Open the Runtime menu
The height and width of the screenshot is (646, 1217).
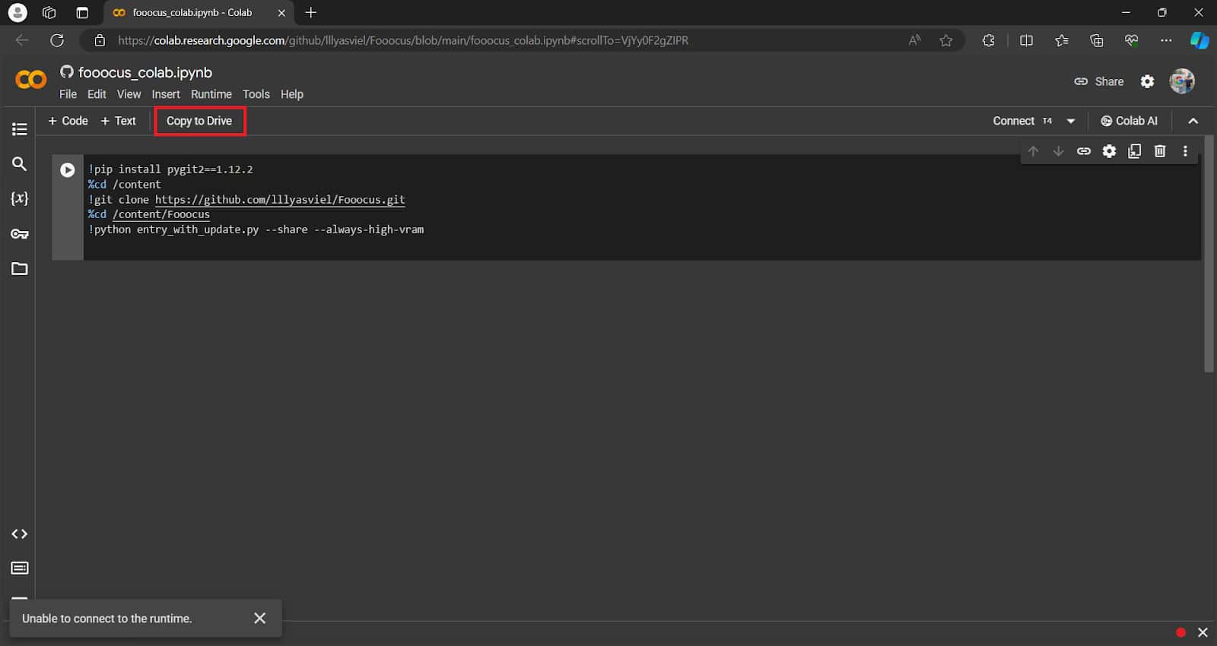pos(211,94)
